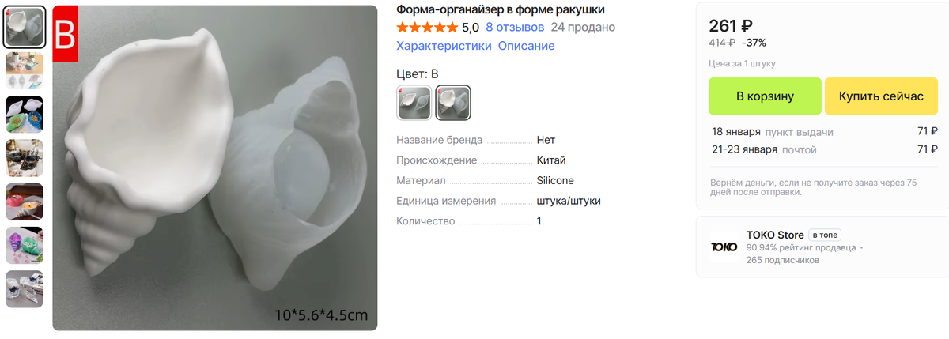
Task: Open TOKO Store seller page link
Action: point(775,235)
